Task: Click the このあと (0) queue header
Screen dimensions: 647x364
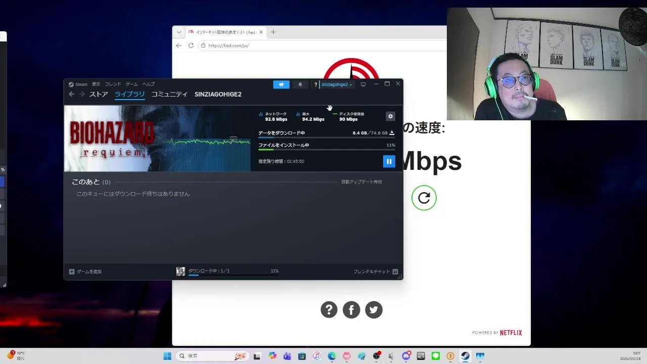Action: tap(91, 182)
